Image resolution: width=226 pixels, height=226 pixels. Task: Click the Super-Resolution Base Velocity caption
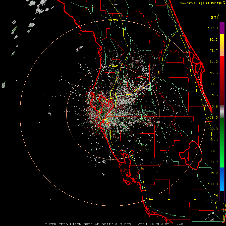tap(114, 224)
